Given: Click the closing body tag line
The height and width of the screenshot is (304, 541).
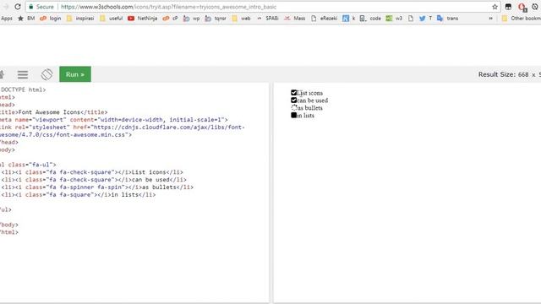Looking at the screenshot, I should [9, 225].
